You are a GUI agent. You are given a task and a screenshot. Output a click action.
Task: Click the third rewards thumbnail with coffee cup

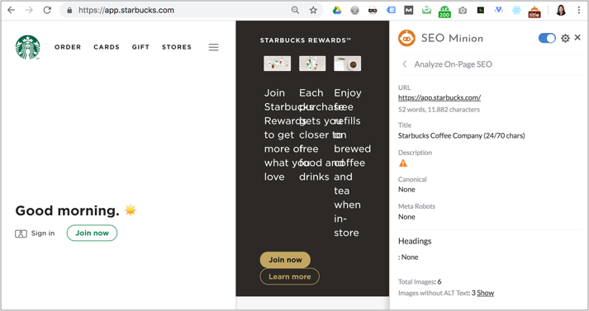[x=348, y=64]
